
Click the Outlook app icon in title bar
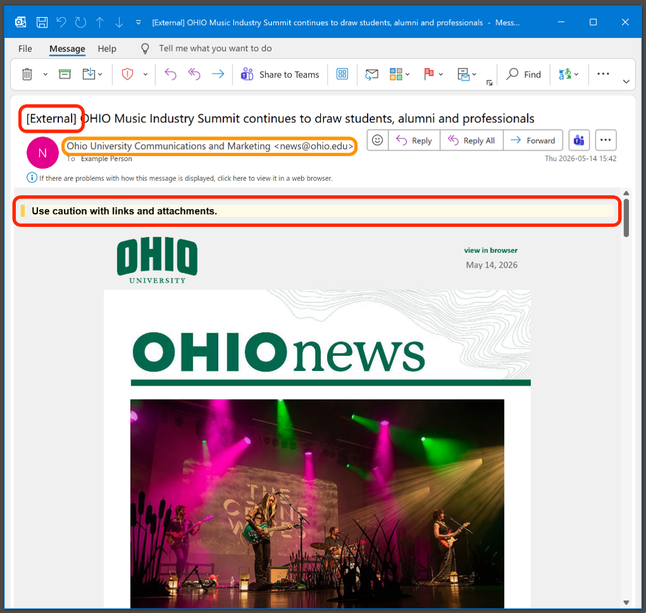(x=20, y=22)
